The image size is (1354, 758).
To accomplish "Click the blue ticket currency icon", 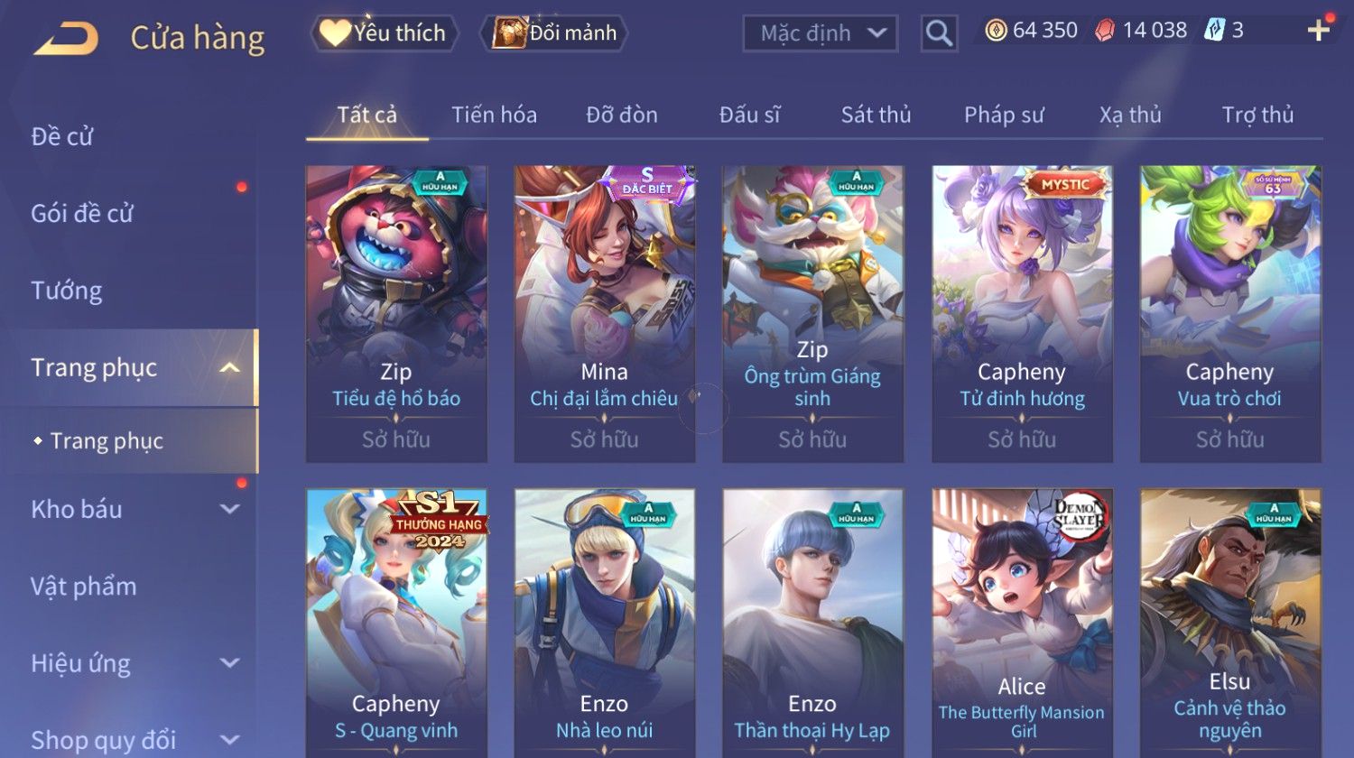I will click(1215, 31).
